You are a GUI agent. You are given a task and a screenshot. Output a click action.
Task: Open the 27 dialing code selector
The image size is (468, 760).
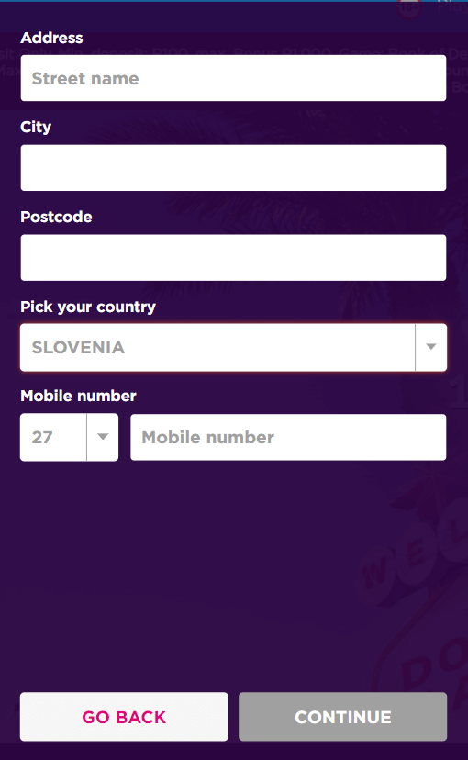click(x=69, y=437)
